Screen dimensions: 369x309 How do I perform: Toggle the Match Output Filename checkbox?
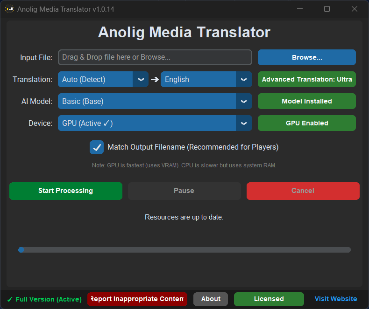pyautogui.click(x=97, y=147)
